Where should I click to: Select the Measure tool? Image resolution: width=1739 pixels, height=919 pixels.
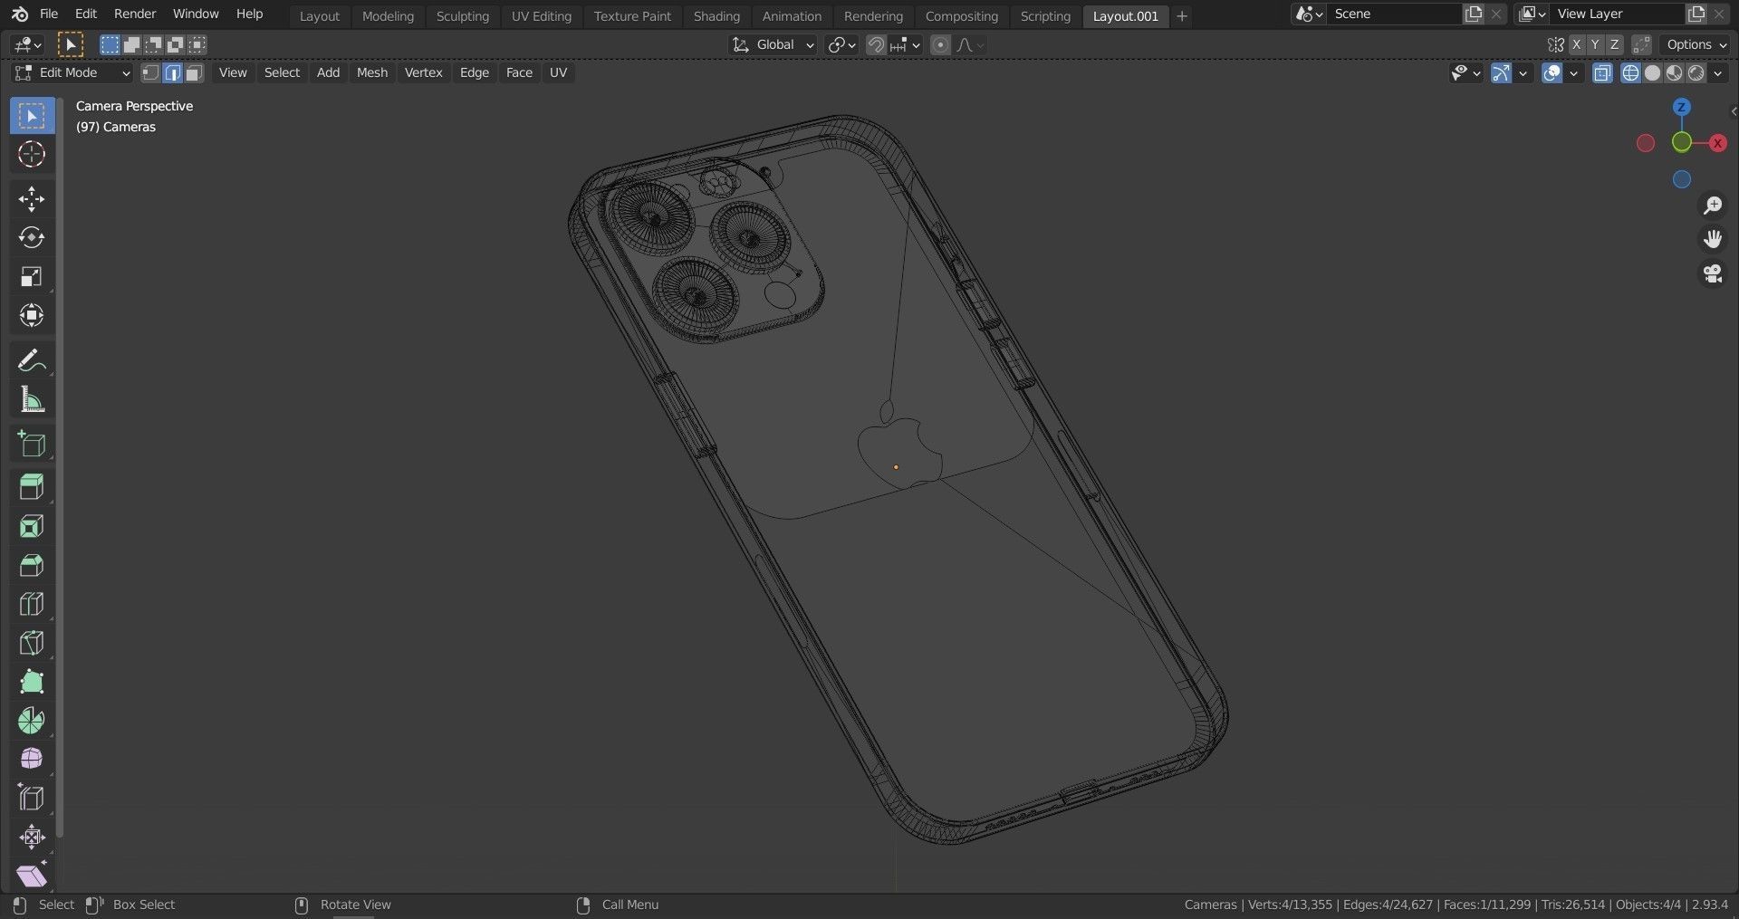32,399
